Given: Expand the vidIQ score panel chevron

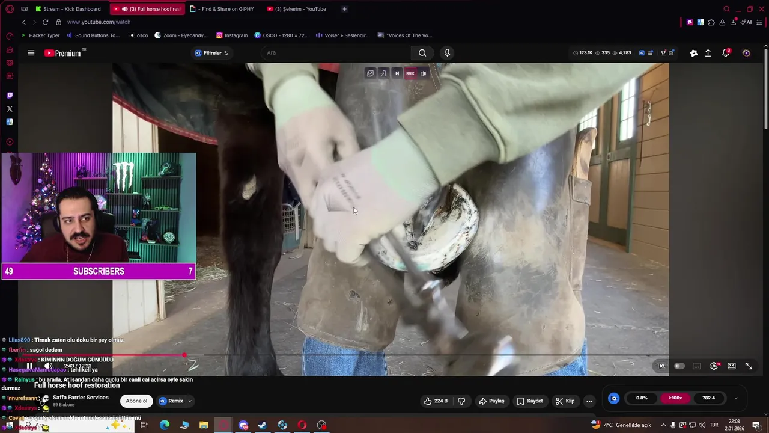Looking at the screenshot, I should [736, 398].
